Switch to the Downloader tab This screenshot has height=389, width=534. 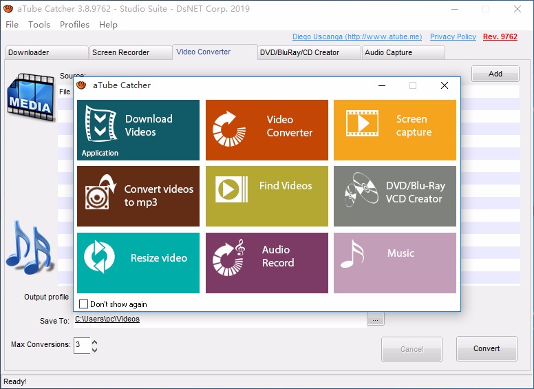[x=47, y=52]
